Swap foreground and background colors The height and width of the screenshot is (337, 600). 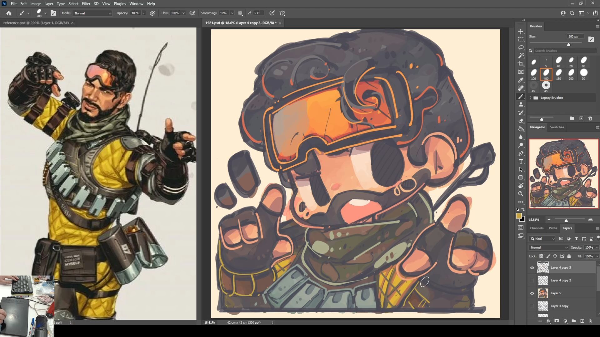pos(523,209)
